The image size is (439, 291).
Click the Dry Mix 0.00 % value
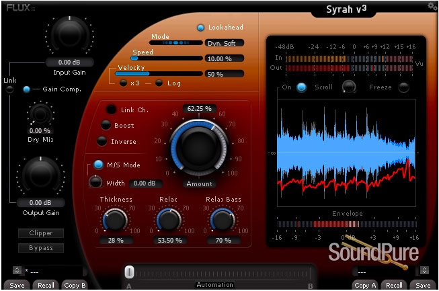coord(40,130)
